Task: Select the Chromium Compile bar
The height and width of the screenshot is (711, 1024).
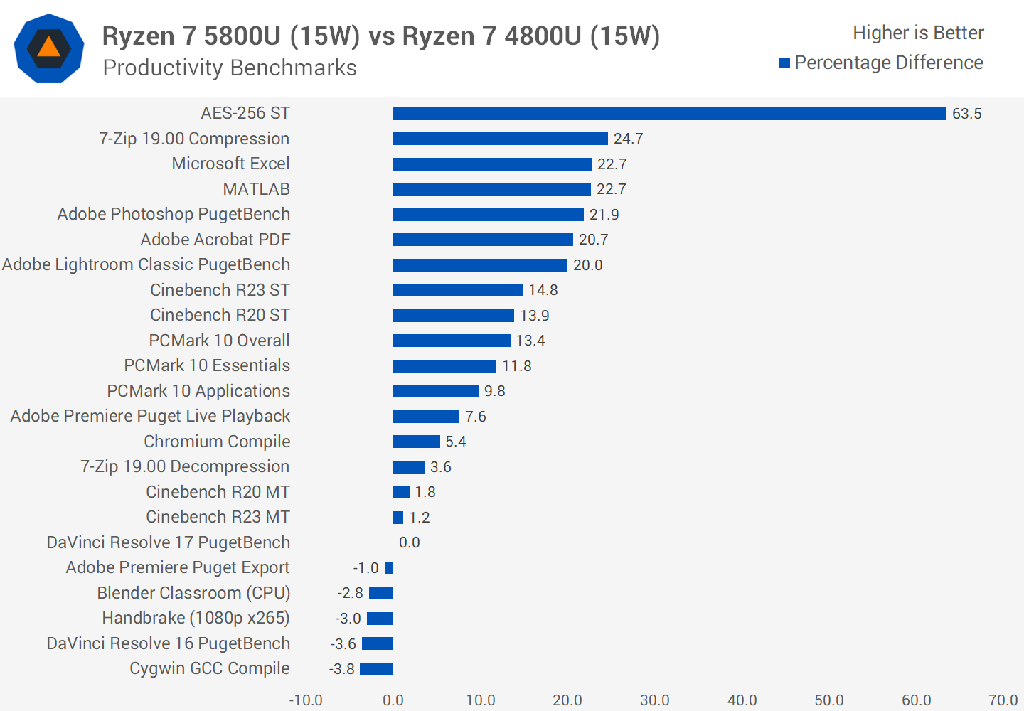Action: point(416,442)
